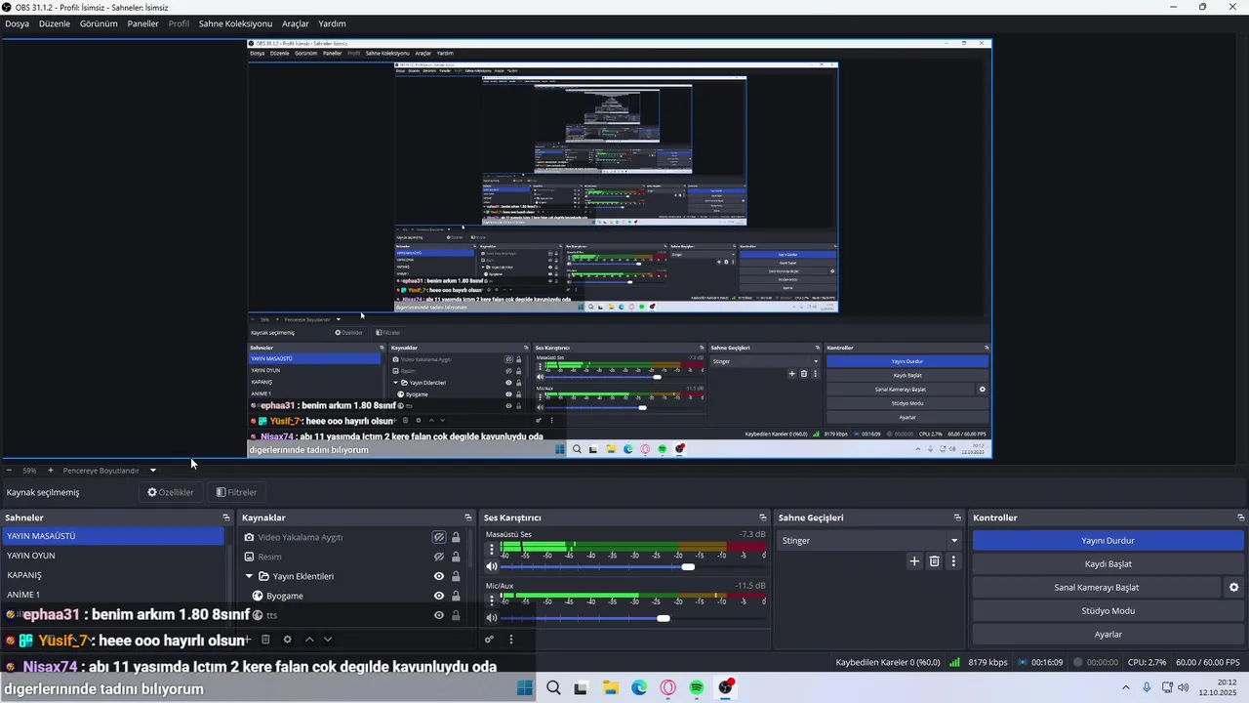
Task: Open the audio mixer three-dot menu
Action: pyautogui.click(x=510, y=640)
